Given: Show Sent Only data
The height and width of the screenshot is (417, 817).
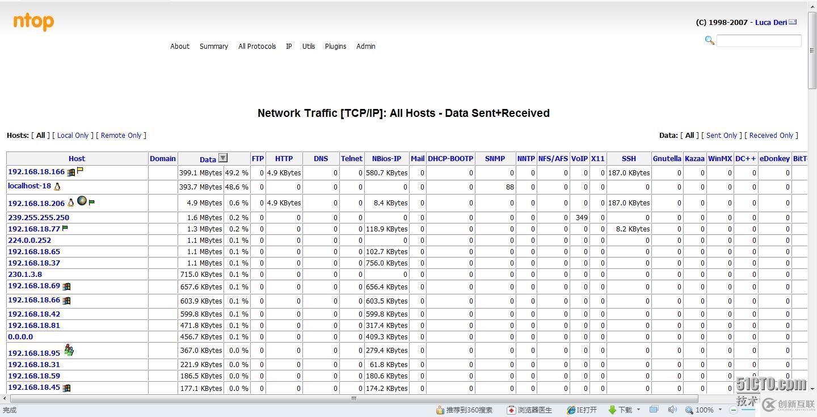Looking at the screenshot, I should click(722, 136).
